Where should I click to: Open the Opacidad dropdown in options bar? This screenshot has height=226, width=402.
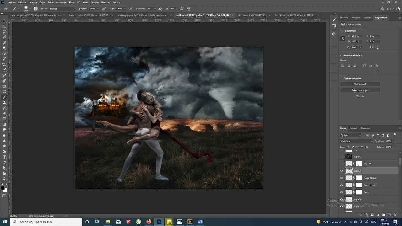tap(98, 9)
